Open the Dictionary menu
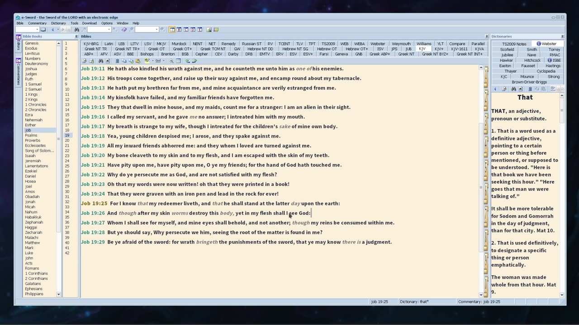Viewport: 579px width, 325px height. coord(58,23)
